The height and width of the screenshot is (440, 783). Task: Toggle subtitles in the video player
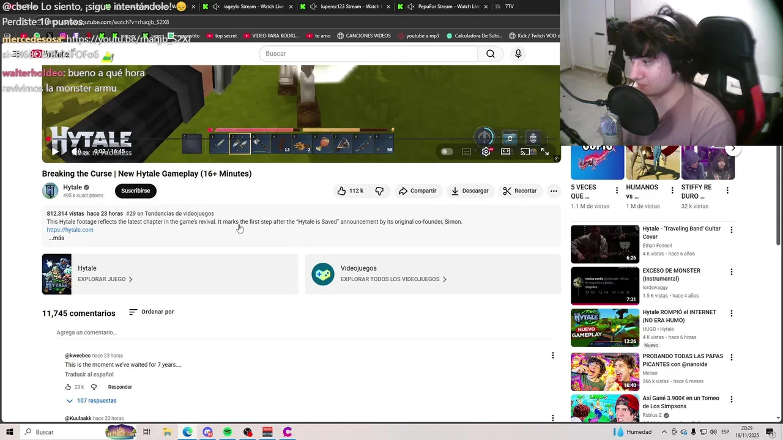(x=467, y=152)
